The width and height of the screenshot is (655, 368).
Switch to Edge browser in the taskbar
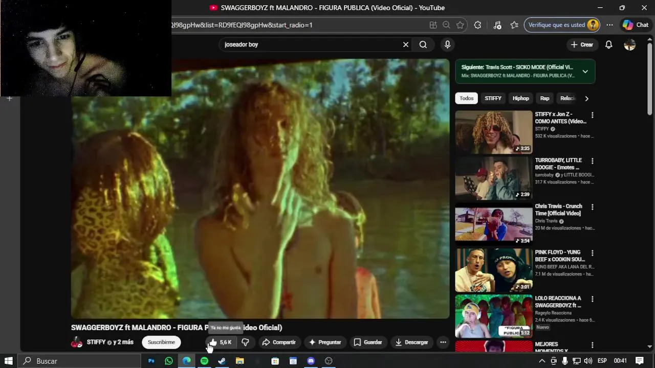pos(187,361)
